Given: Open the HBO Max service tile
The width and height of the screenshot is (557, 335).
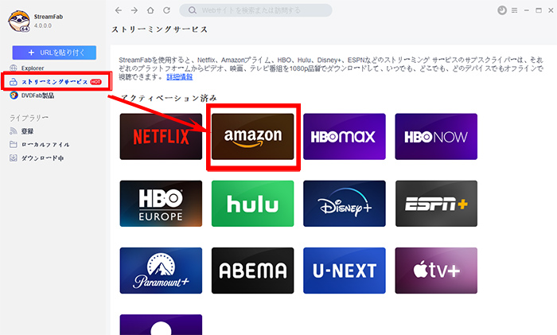Looking at the screenshot, I should [x=345, y=137].
